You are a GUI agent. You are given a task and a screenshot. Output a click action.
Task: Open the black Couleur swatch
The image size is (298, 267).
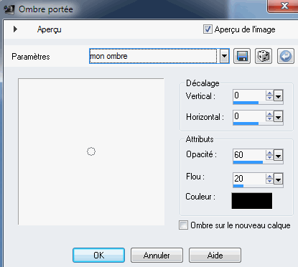[x=252, y=201]
